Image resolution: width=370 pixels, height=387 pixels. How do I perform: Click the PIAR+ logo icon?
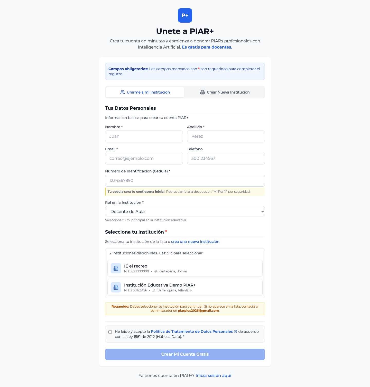pos(185,15)
